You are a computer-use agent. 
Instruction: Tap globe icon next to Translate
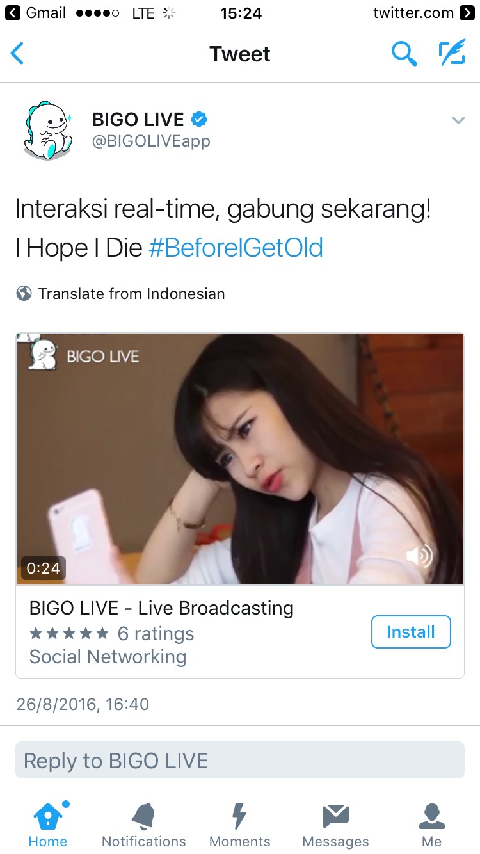tap(24, 294)
